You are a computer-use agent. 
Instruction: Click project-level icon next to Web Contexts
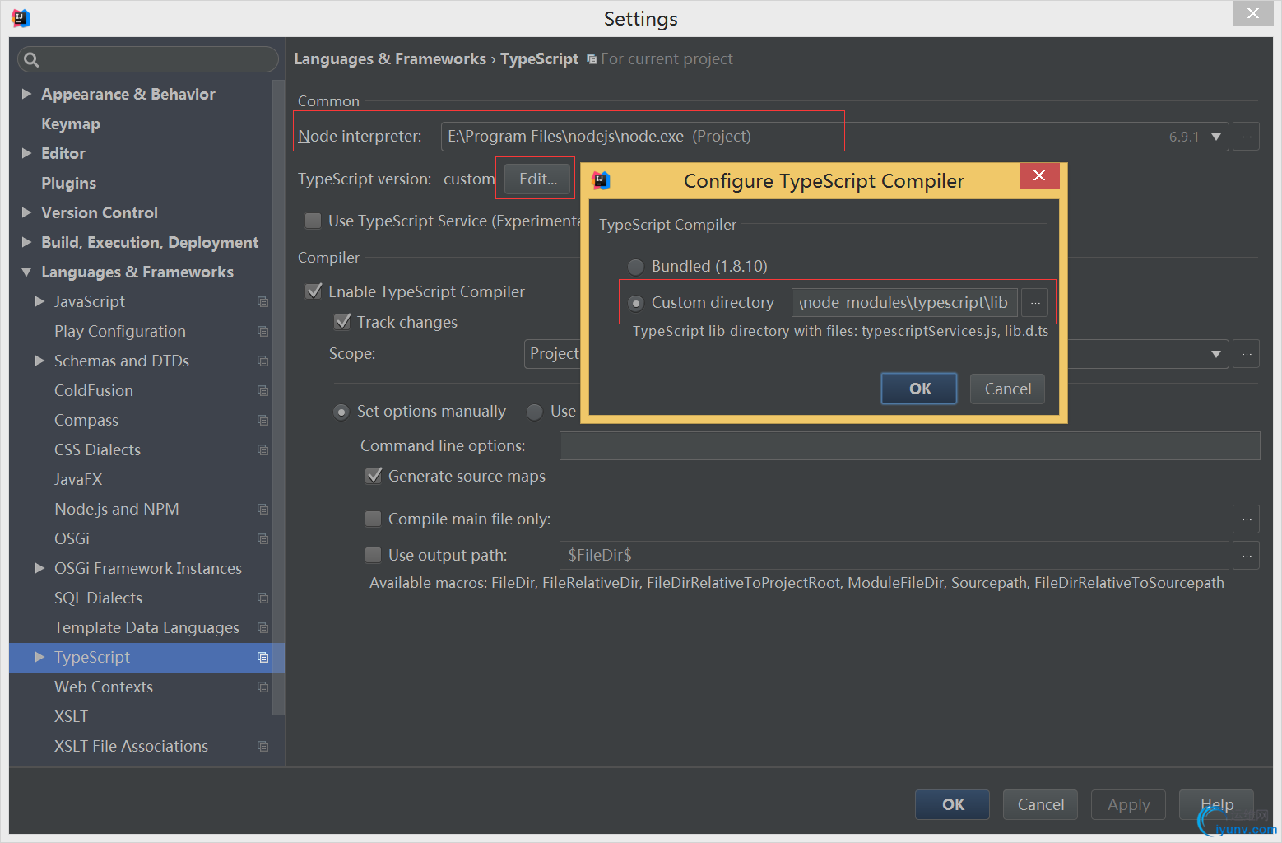tap(262, 687)
